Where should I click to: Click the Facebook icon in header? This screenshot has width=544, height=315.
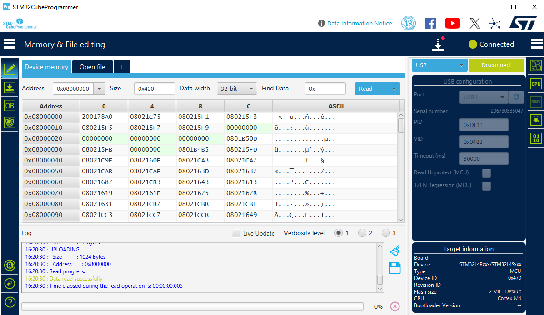[x=430, y=23]
